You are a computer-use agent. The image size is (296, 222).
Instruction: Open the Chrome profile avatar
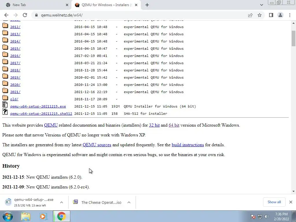point(280,15)
